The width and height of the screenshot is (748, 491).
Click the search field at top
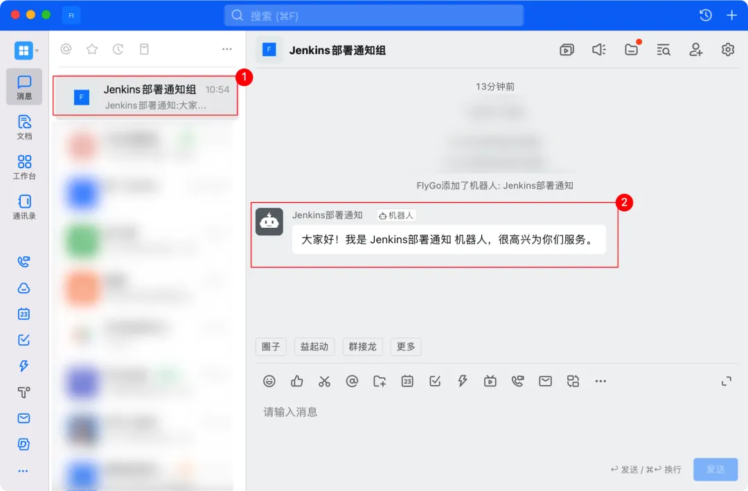pos(374,16)
